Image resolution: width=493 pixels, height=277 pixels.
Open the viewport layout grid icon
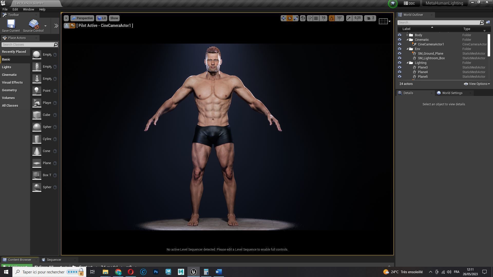pyautogui.click(x=383, y=21)
